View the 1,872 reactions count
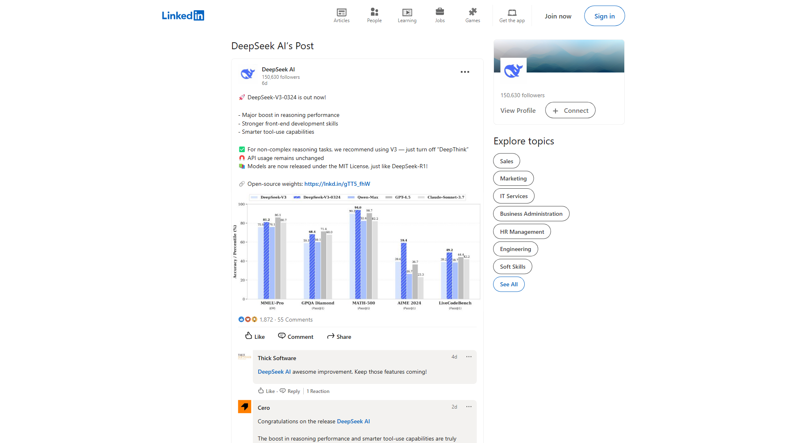This screenshot has width=787, height=443. pos(266,320)
